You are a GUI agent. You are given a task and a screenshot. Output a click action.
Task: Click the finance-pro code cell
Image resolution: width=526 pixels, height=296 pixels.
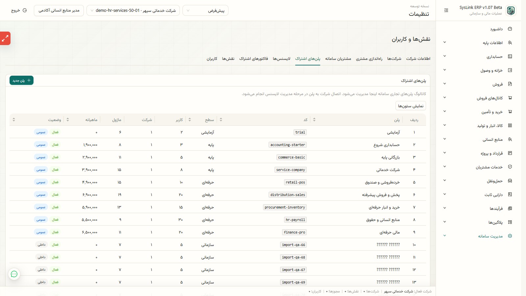pos(294,232)
